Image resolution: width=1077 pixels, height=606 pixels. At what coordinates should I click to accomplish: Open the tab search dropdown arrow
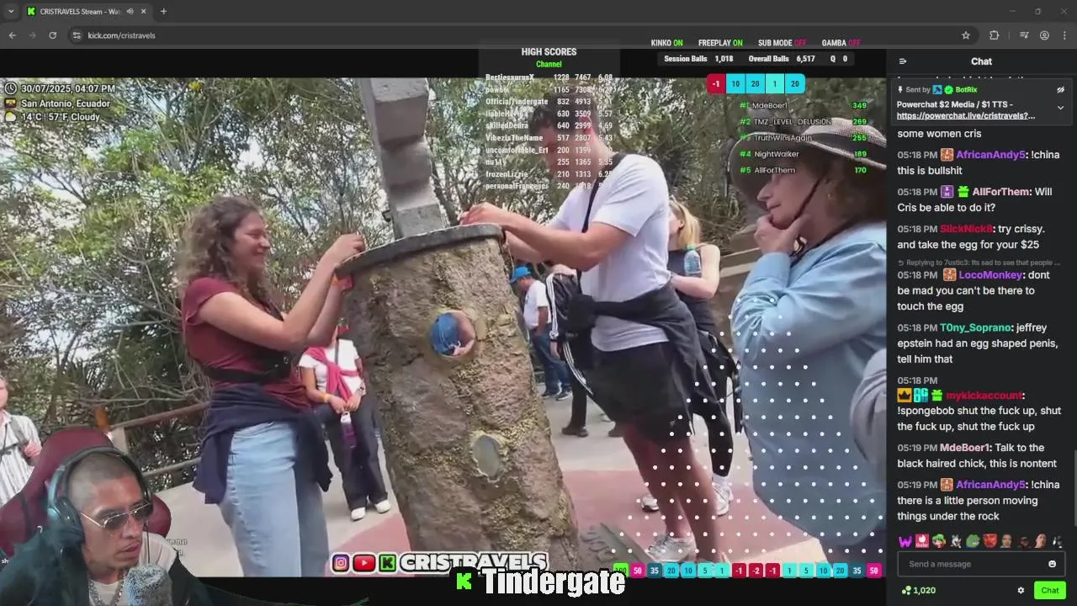point(11,12)
